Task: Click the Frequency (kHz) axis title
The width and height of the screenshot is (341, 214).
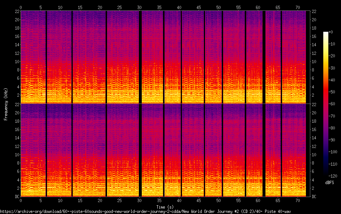Action: (x=6, y=104)
